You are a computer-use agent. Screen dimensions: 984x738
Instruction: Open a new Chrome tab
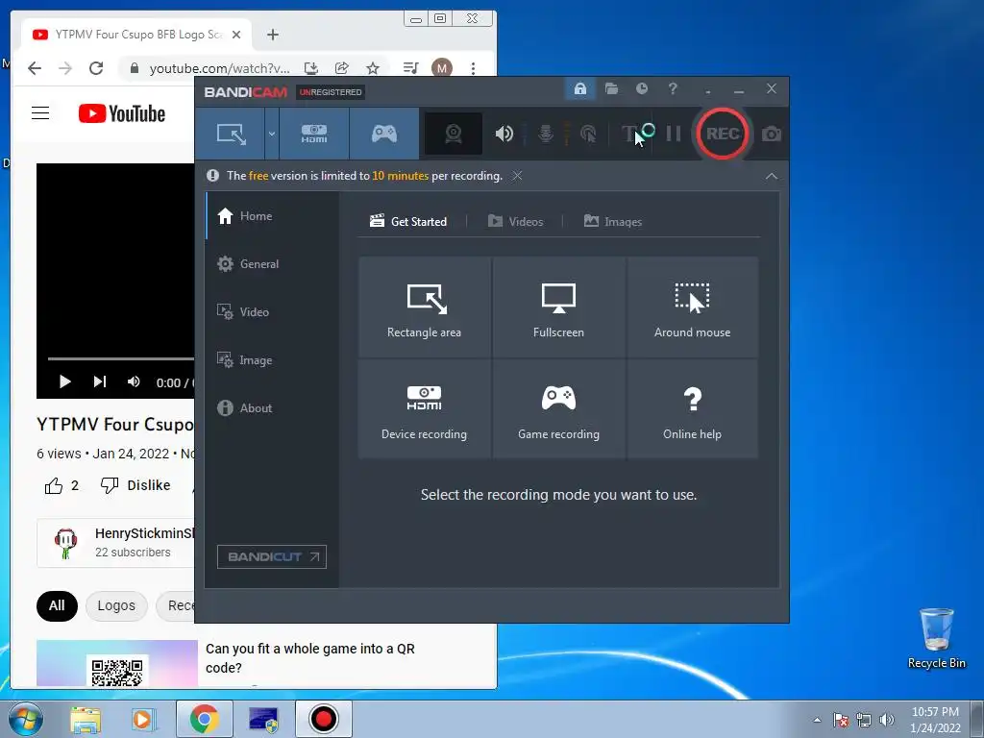tap(272, 36)
